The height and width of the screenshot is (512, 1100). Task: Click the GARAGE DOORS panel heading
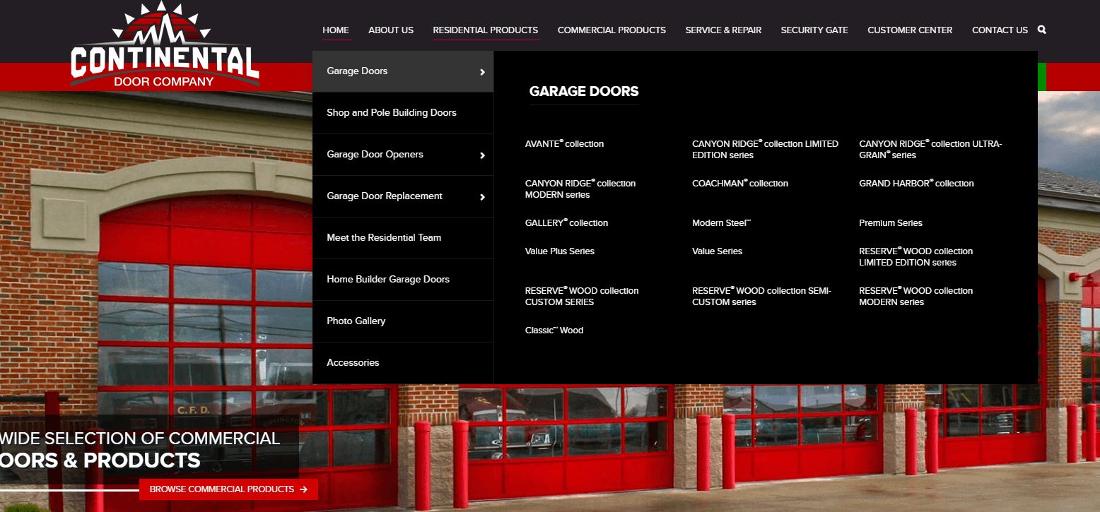pos(584,92)
